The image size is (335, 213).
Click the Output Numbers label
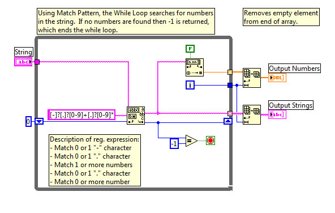point(294,68)
